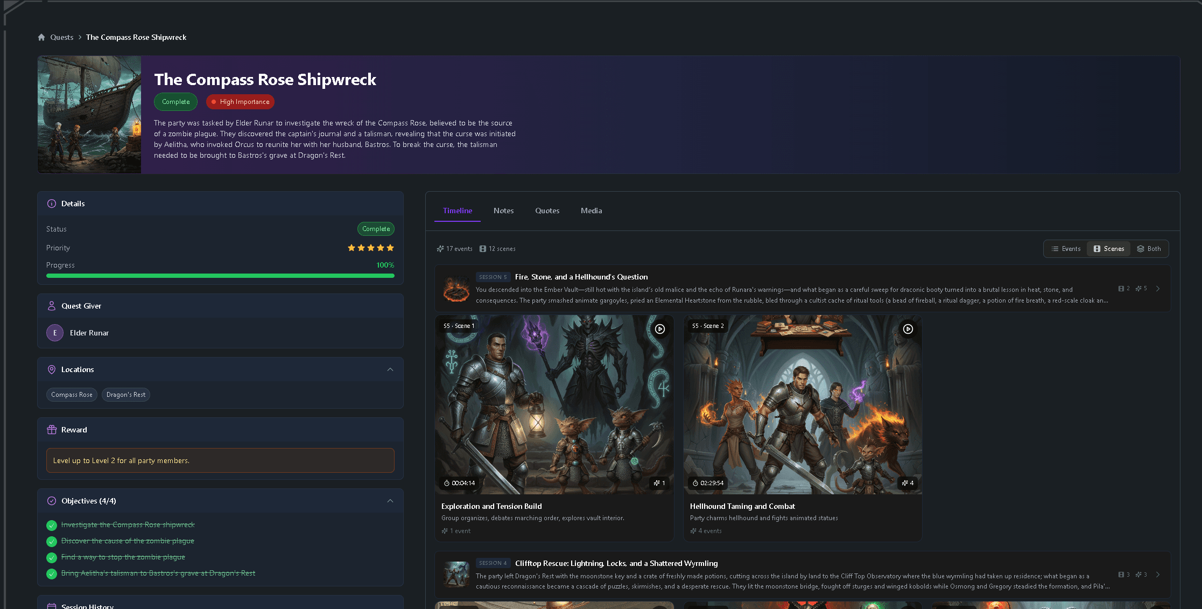Click the S5 Scene 2 label badge
The height and width of the screenshot is (609, 1202).
[x=708, y=326]
